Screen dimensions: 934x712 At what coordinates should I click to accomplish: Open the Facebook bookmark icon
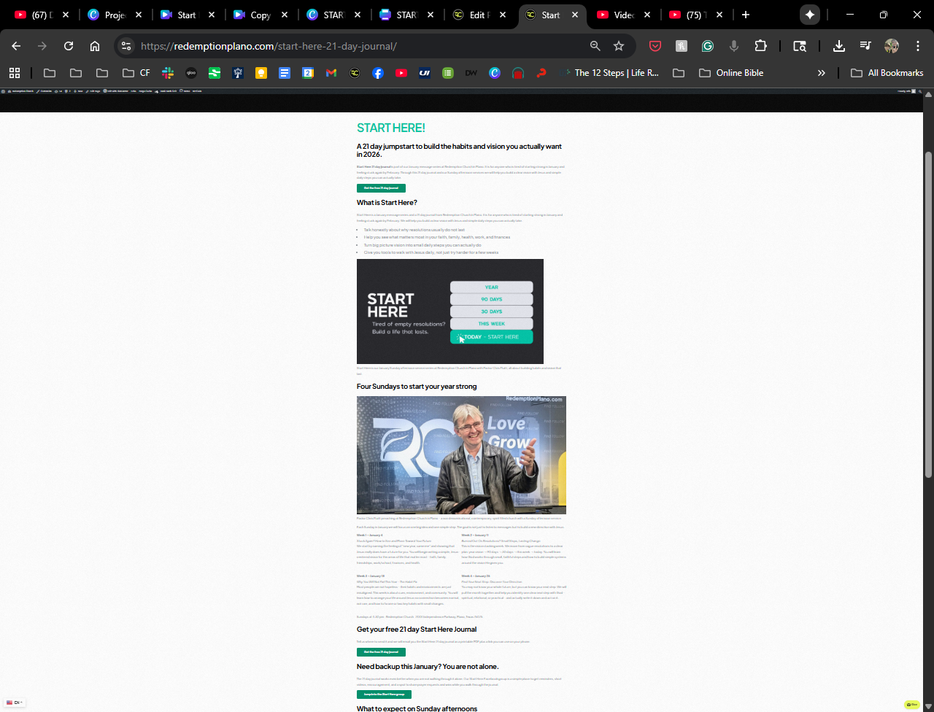click(377, 73)
